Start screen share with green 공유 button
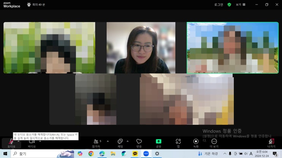The height and width of the screenshot is (158, 282). 158,143
